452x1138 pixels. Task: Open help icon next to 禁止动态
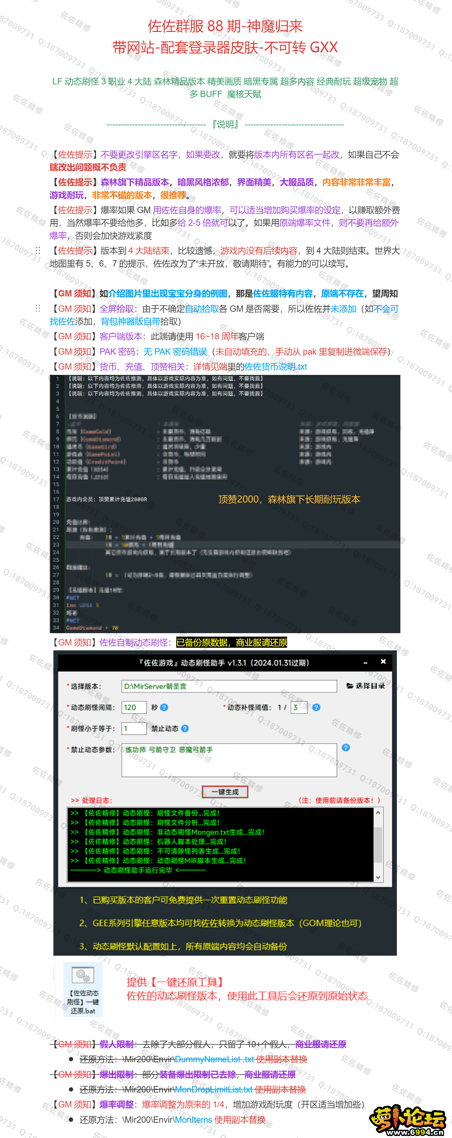(x=185, y=729)
